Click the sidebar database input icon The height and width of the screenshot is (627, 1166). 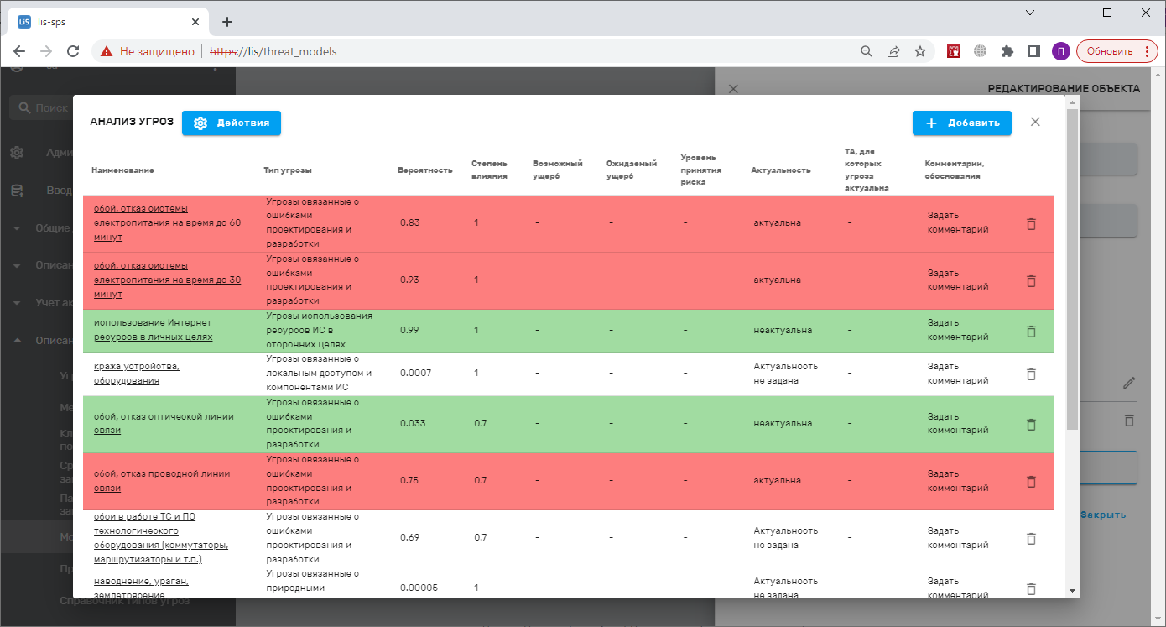[x=17, y=191]
